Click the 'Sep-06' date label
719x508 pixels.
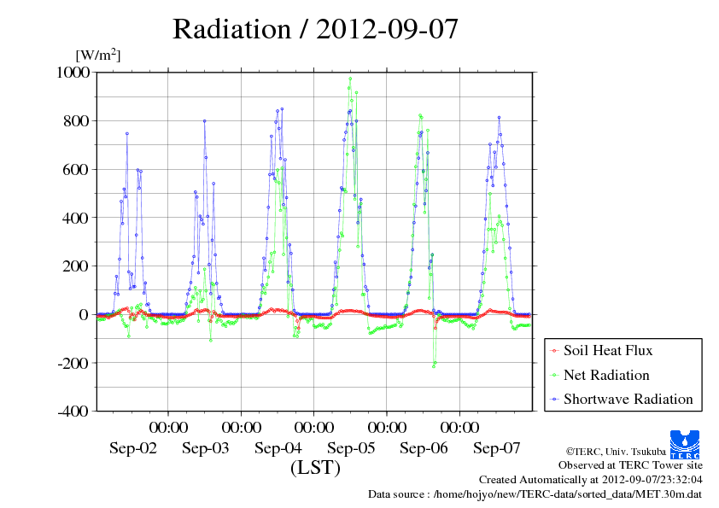point(424,448)
